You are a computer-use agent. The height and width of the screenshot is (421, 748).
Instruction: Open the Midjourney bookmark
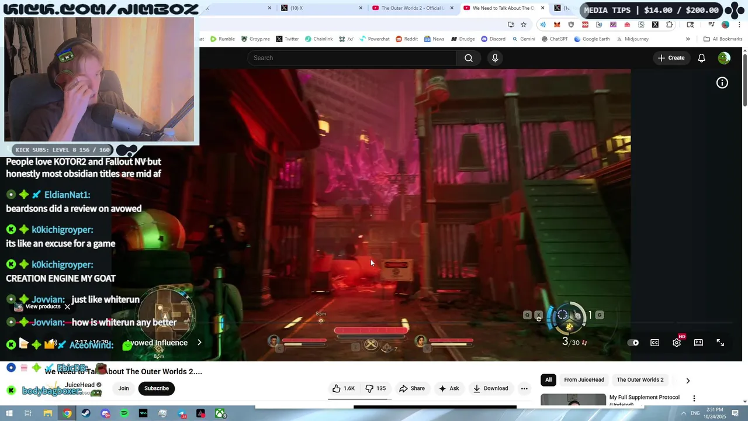pyautogui.click(x=632, y=39)
